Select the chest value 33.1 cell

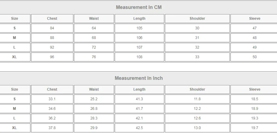(x=52, y=99)
